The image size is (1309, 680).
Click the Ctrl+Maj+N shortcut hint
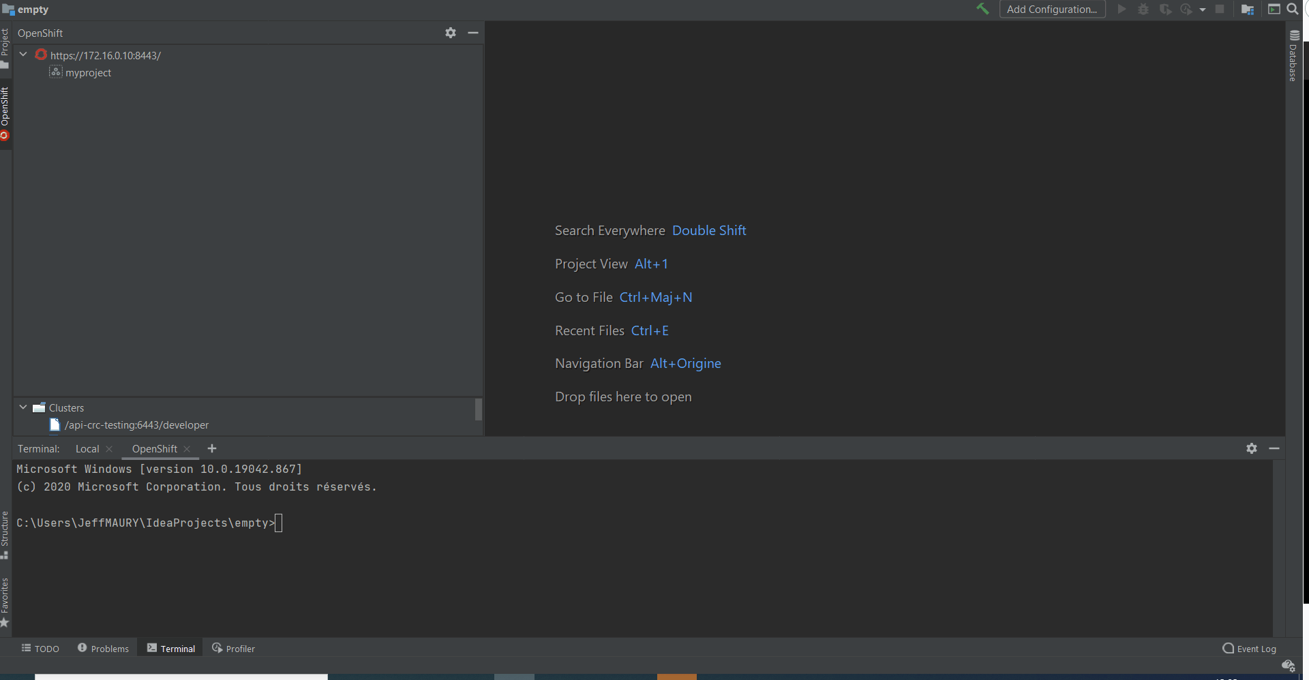point(656,297)
